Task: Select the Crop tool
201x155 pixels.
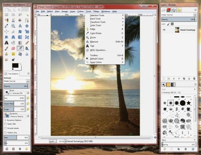Action: (13, 32)
